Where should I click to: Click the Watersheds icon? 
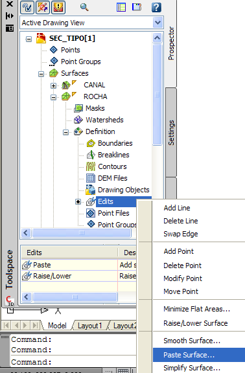(78, 120)
